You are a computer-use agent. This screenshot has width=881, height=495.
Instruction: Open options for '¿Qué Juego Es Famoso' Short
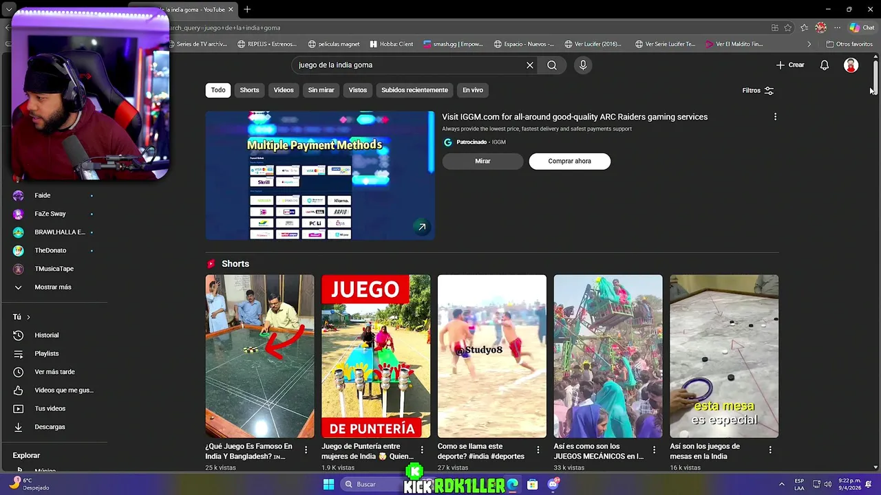(306, 450)
